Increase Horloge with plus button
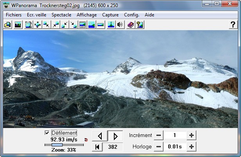 191,147
